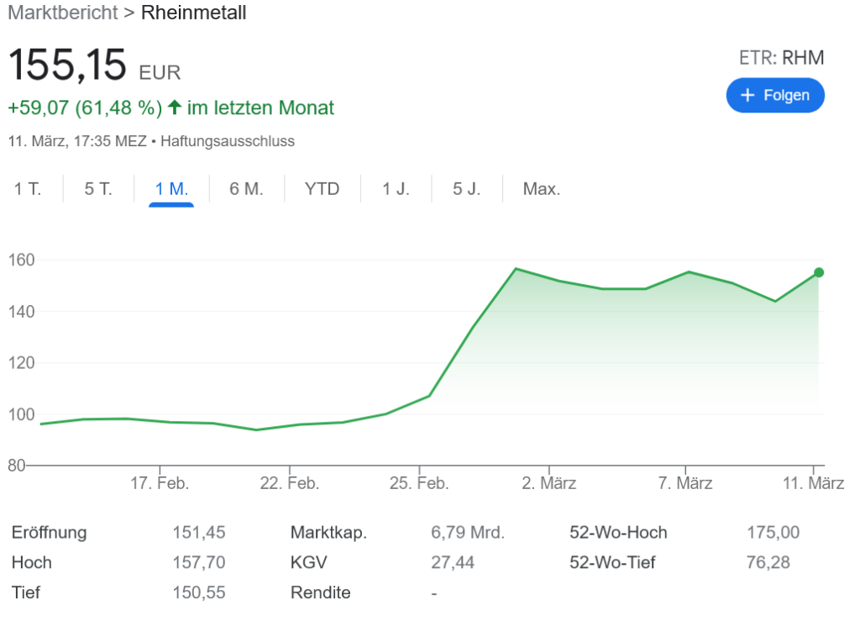Click the ETR: RHM ticker label
This screenshot has width=860, height=621.
pyautogui.click(x=781, y=58)
